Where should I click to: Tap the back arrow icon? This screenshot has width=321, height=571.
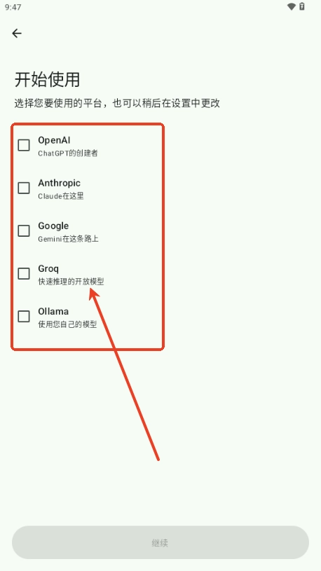[17, 34]
